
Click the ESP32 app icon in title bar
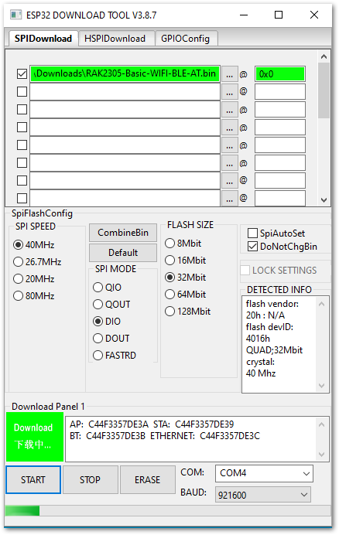point(15,15)
